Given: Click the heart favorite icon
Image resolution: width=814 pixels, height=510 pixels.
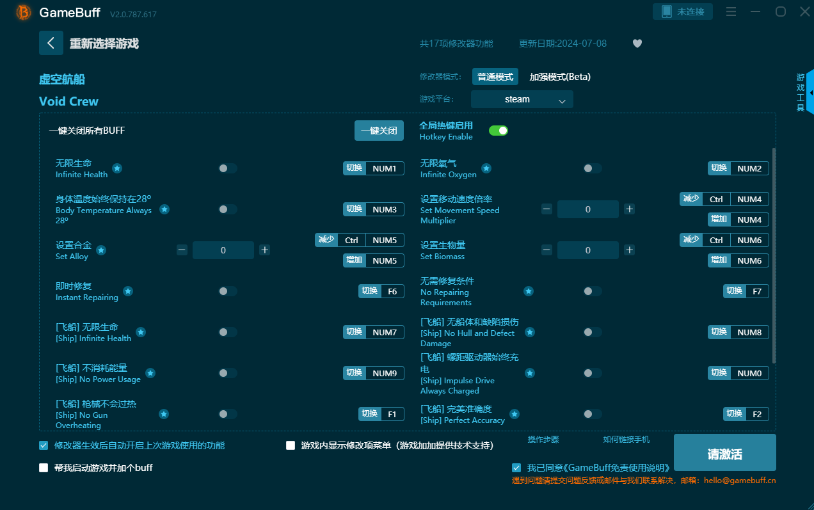Looking at the screenshot, I should pyautogui.click(x=637, y=44).
